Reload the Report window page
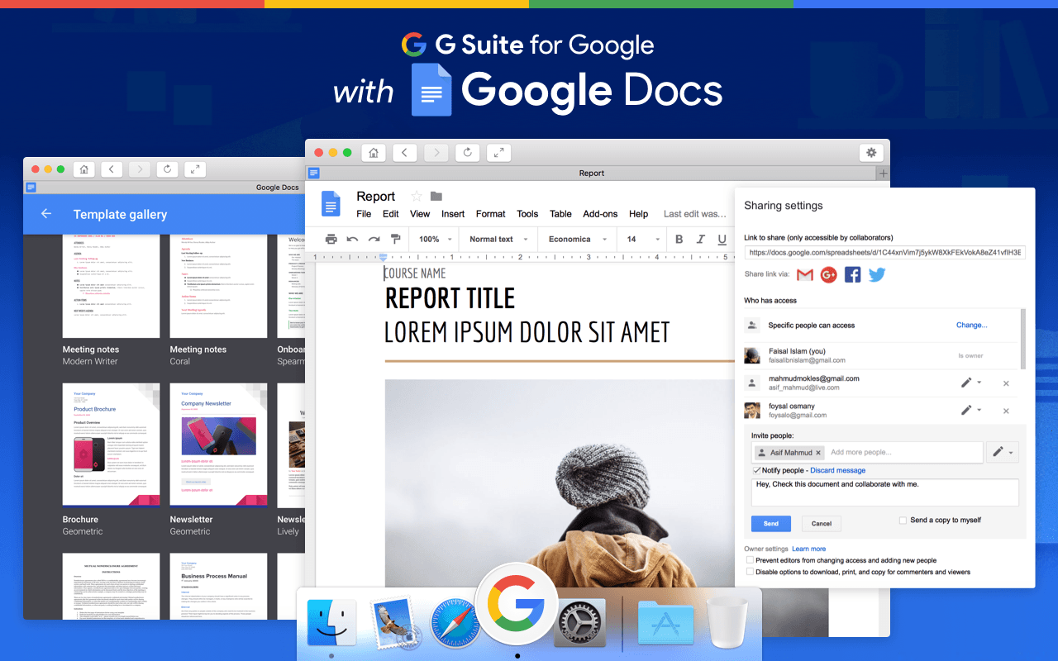1058x661 pixels. pyautogui.click(x=468, y=152)
